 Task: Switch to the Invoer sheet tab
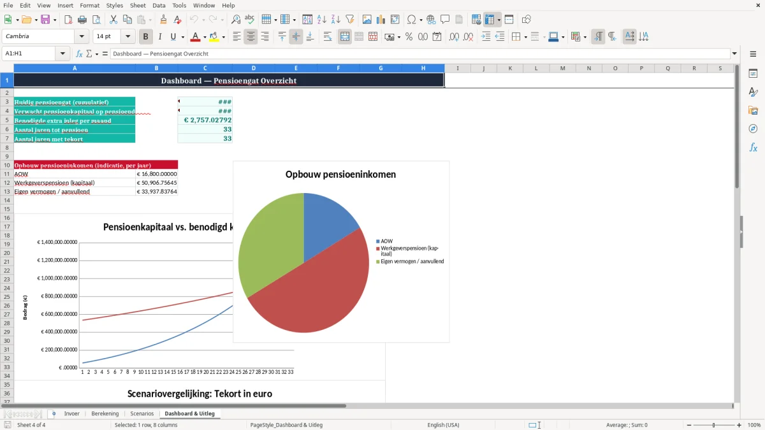click(x=72, y=413)
